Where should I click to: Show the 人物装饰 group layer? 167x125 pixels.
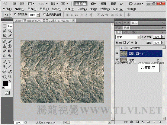coord(117,48)
